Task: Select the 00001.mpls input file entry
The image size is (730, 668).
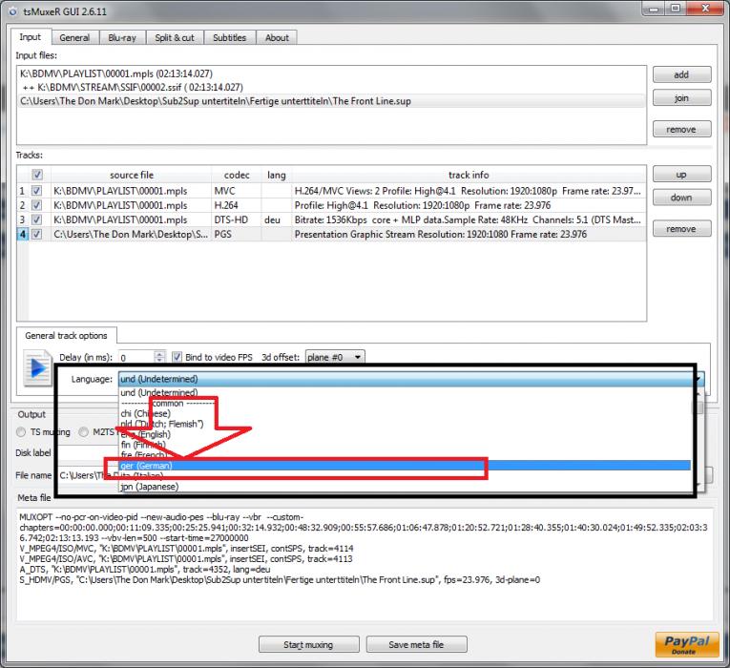Action: [x=331, y=73]
